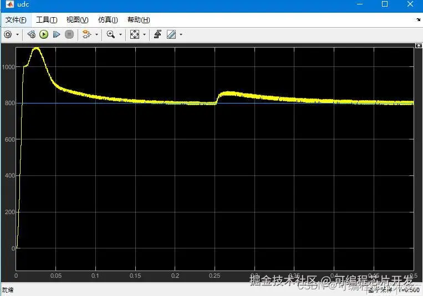Scale axes limits to fit icon
The height and width of the screenshot is (296, 423).
134,34
